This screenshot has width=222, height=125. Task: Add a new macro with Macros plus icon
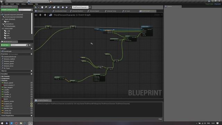pyautogui.click(x=32, y=71)
